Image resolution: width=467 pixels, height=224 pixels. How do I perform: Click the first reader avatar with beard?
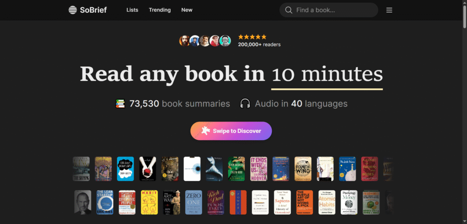click(x=185, y=41)
